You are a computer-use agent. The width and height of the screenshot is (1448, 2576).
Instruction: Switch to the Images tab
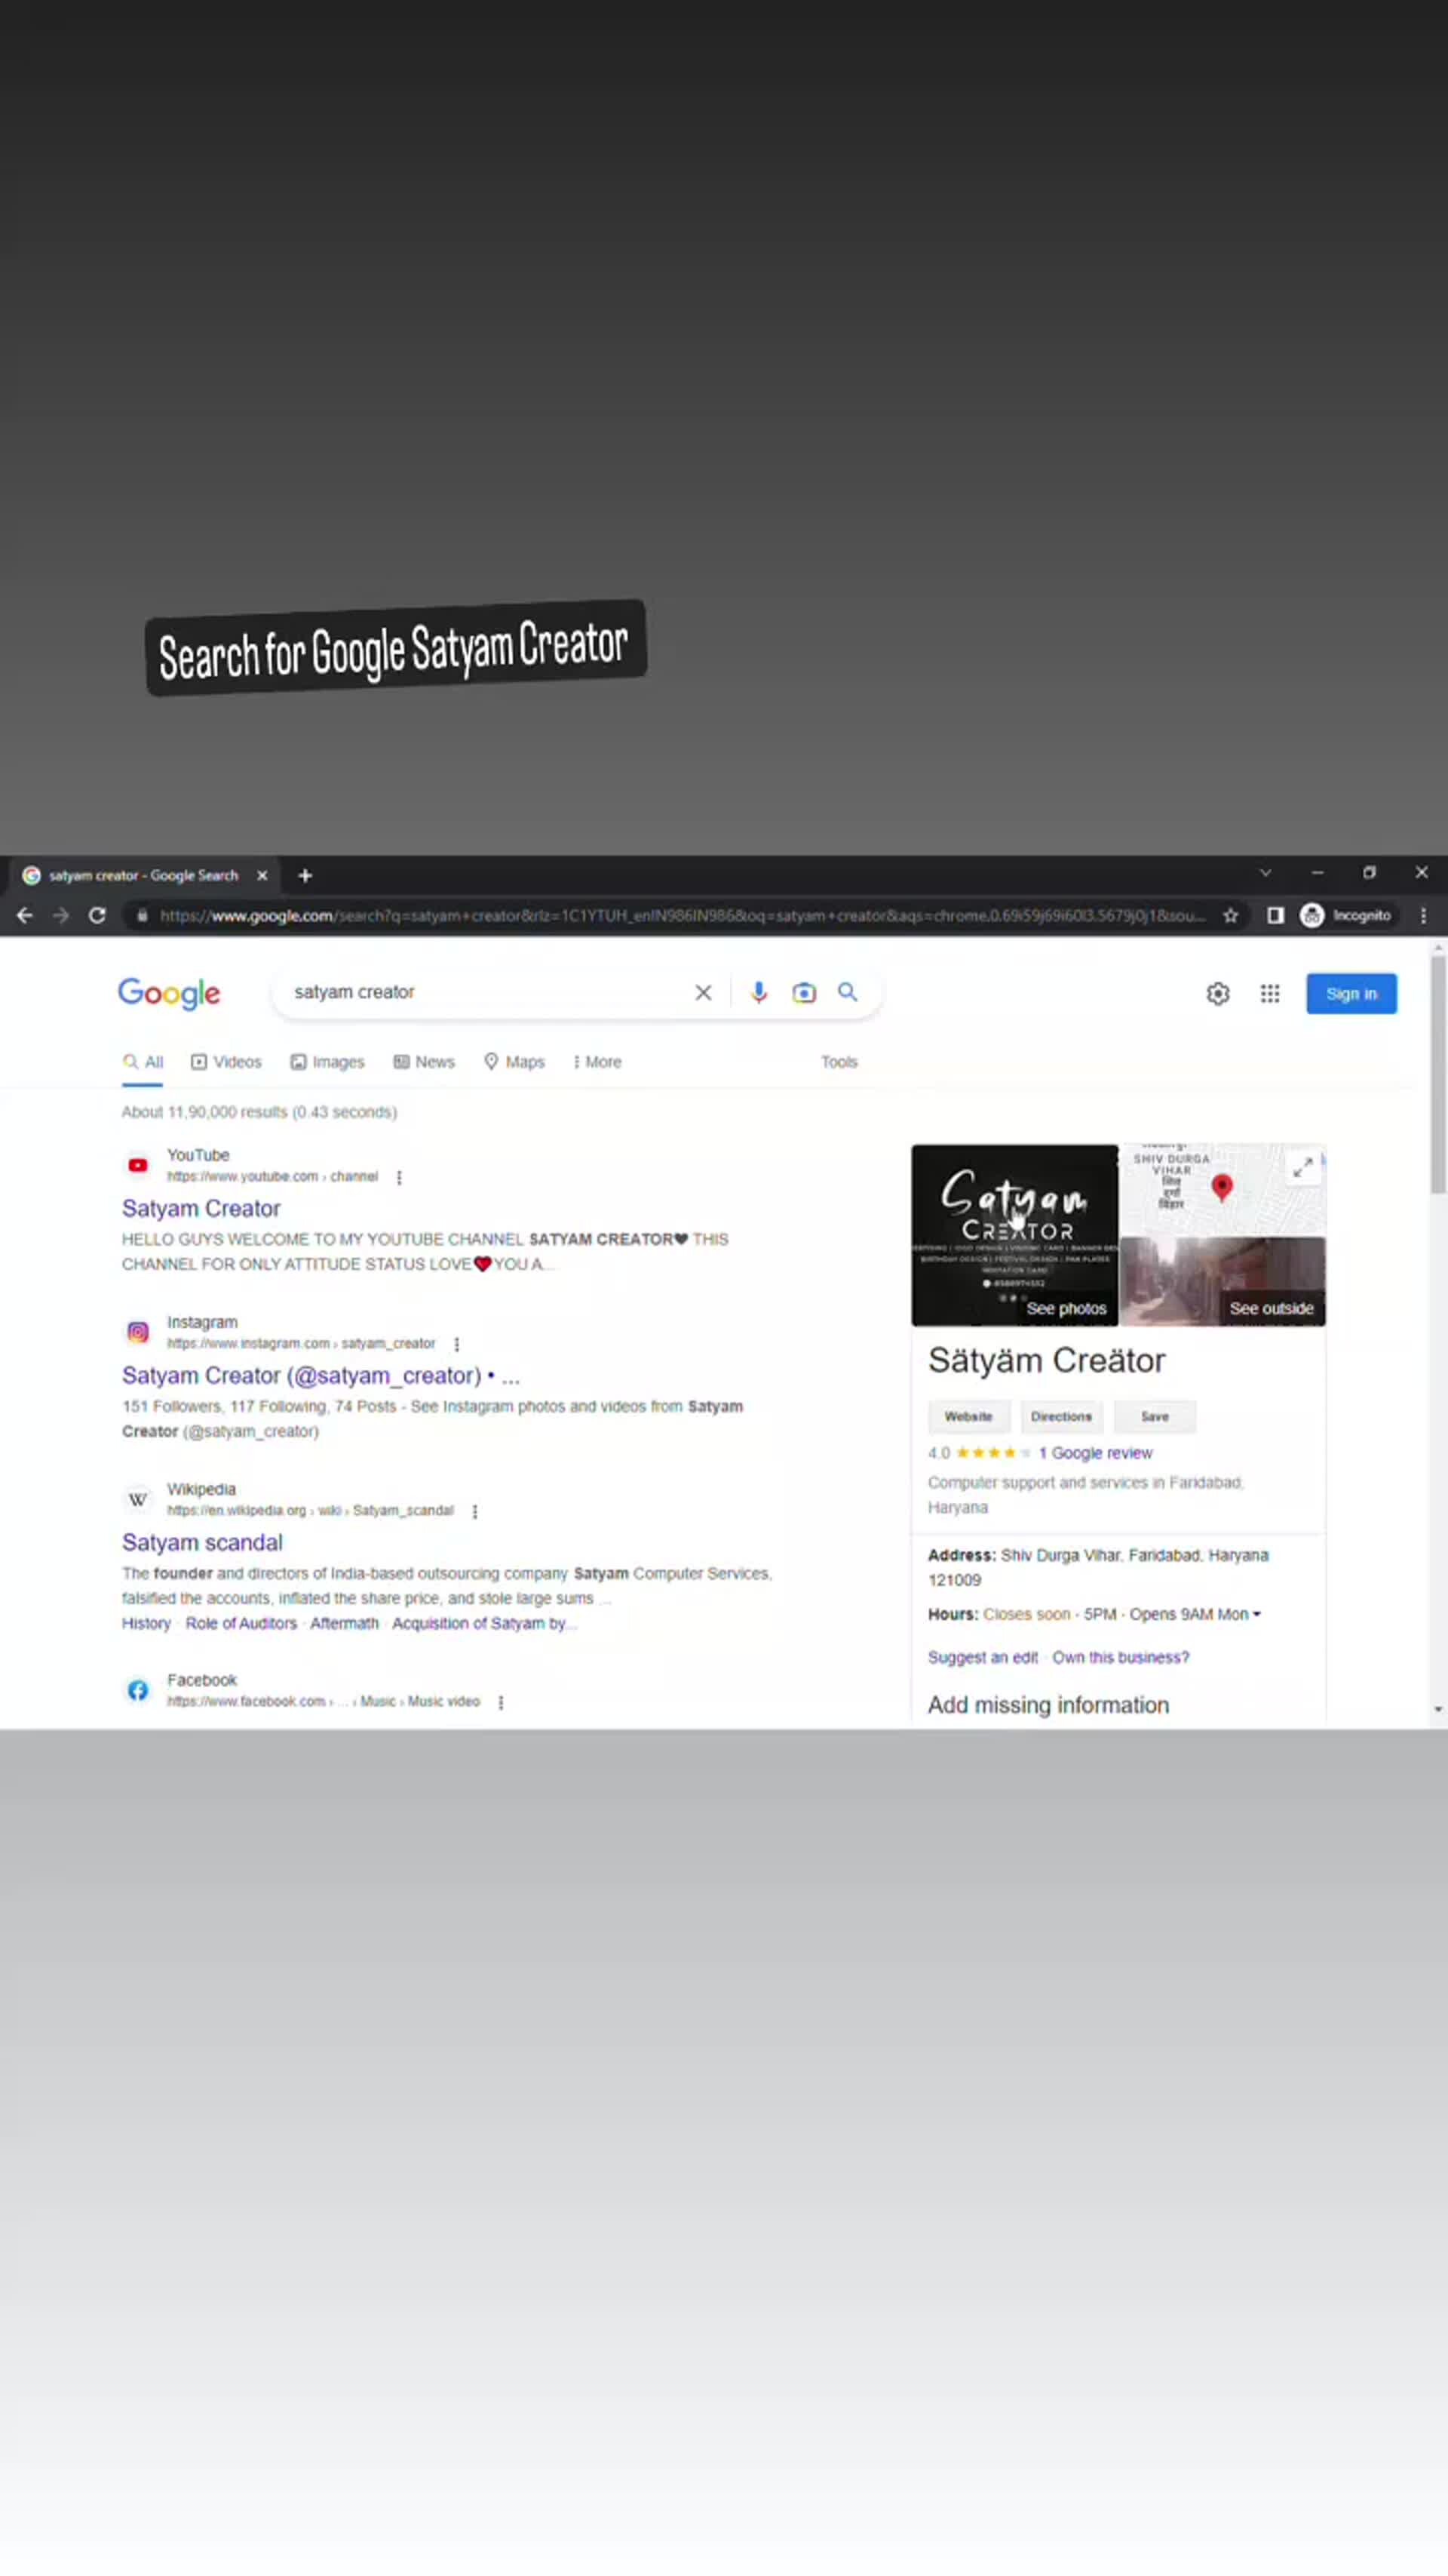[x=328, y=1062]
